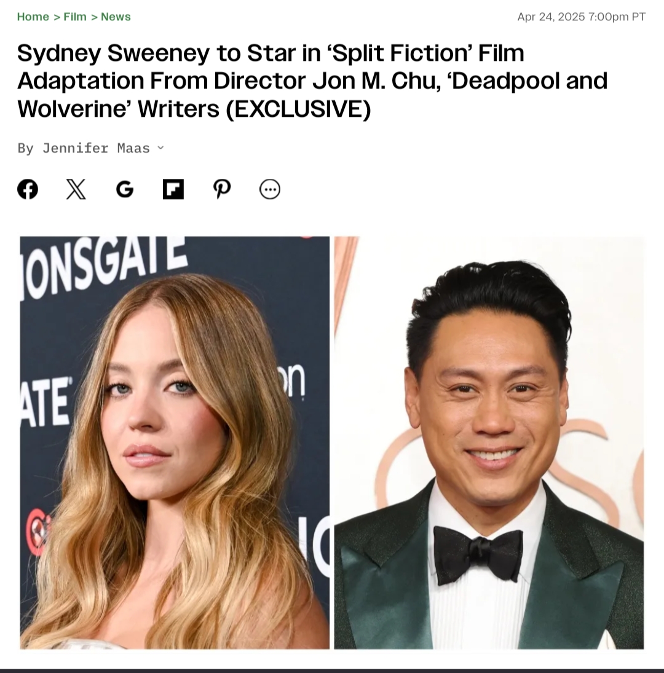Image resolution: width=664 pixels, height=673 pixels.
Task: Go to the Home breadcrumb
Action: coord(33,17)
